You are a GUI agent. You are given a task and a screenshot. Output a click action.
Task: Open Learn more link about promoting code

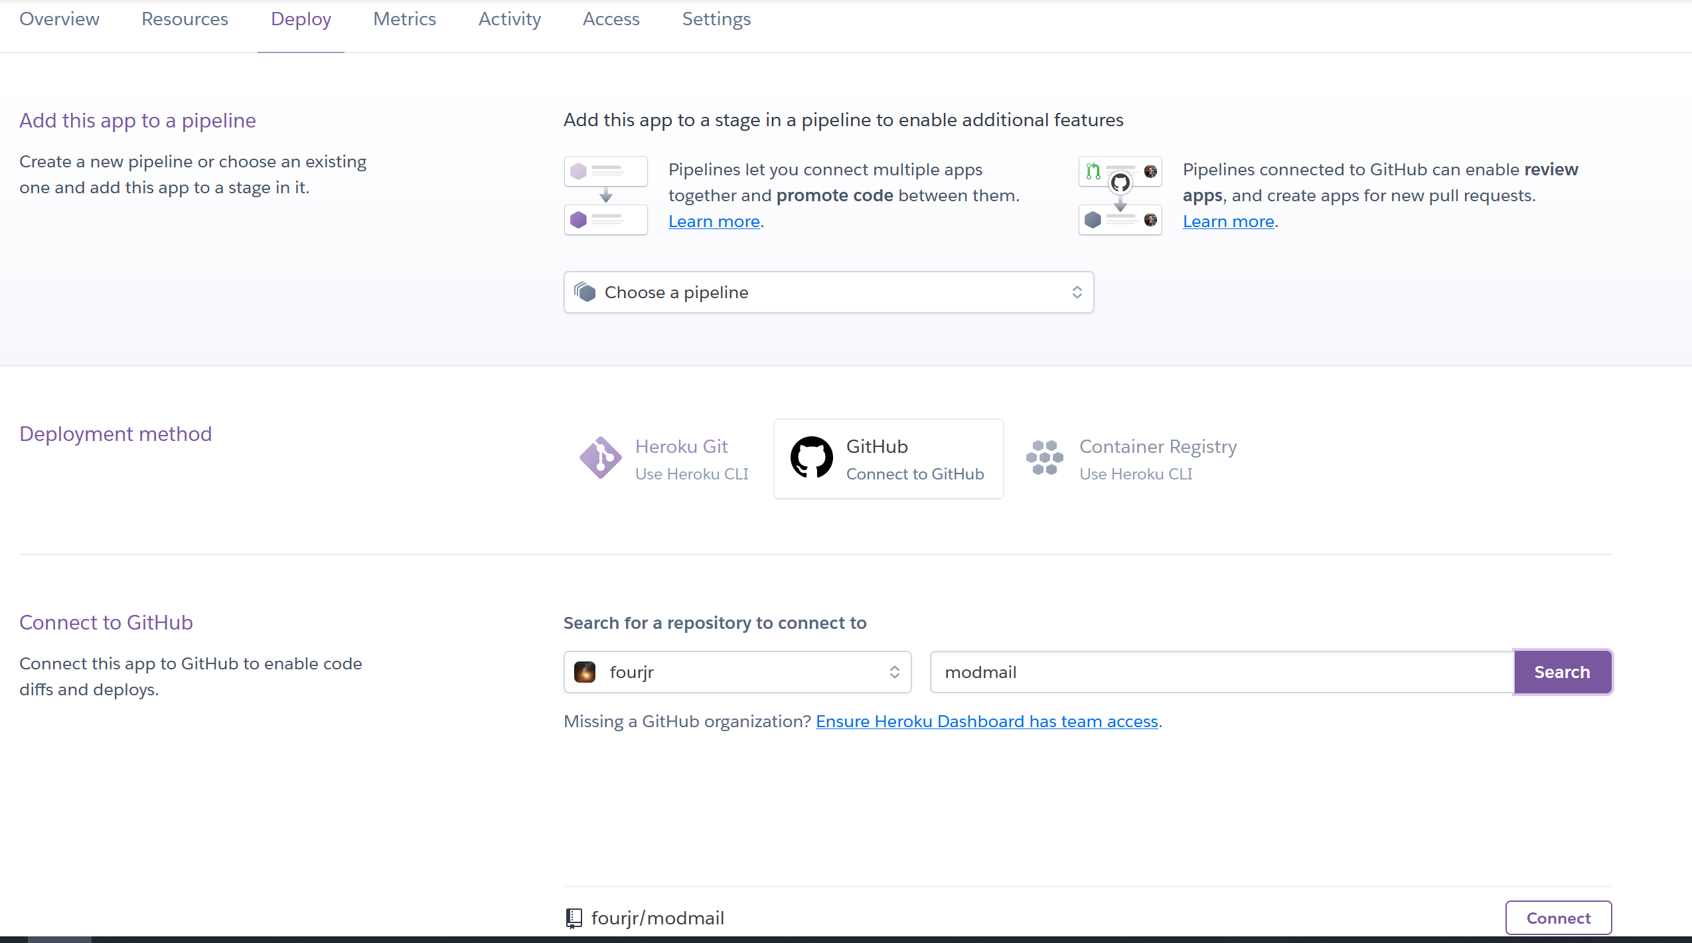714,221
